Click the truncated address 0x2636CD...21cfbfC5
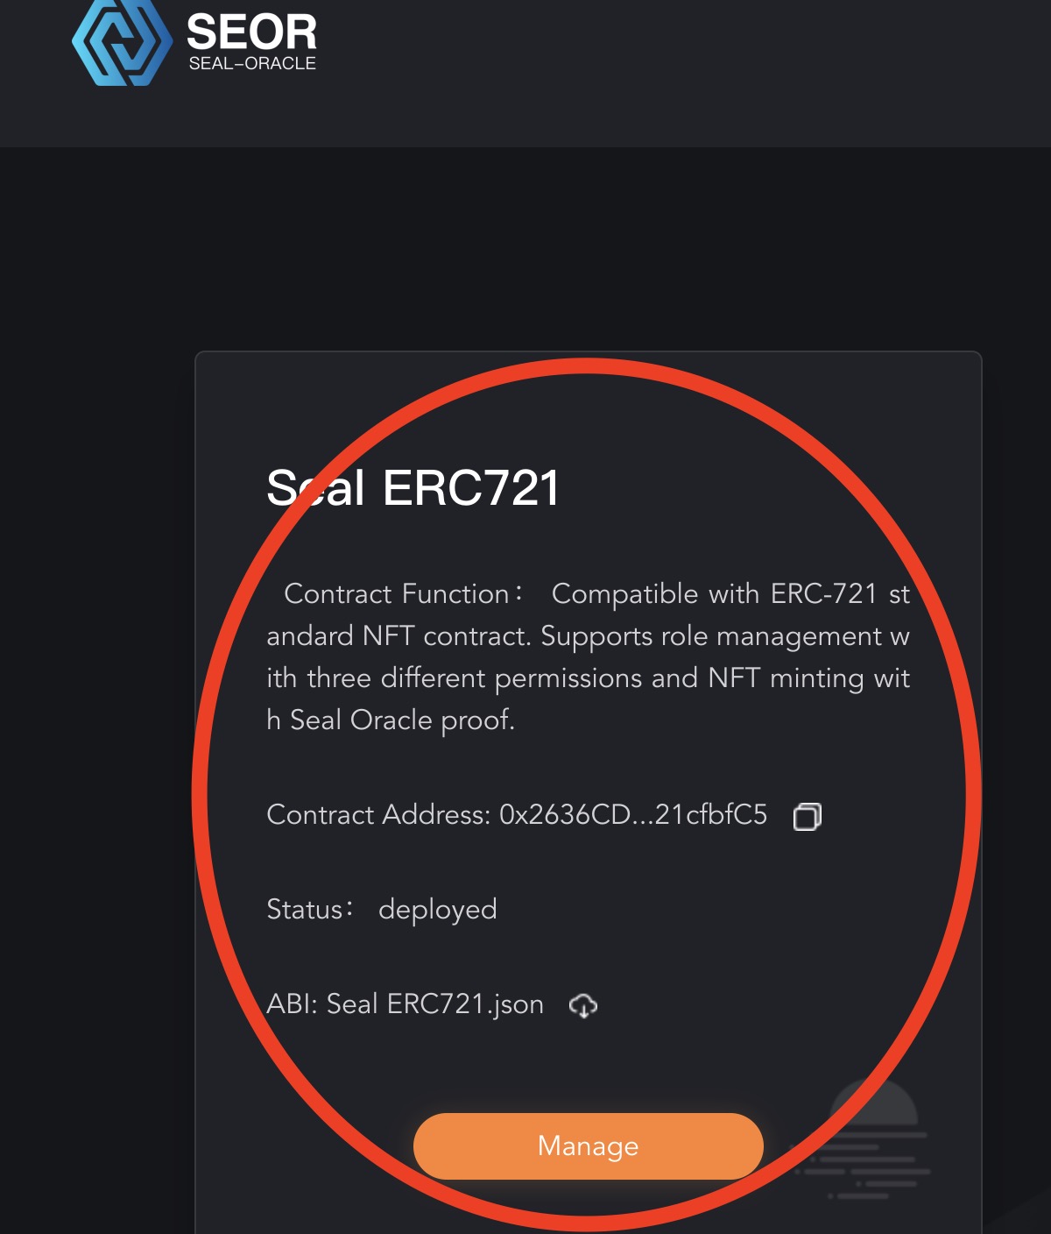 [632, 815]
